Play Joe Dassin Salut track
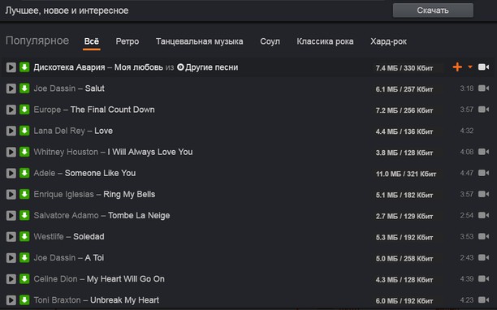 (x=11, y=88)
